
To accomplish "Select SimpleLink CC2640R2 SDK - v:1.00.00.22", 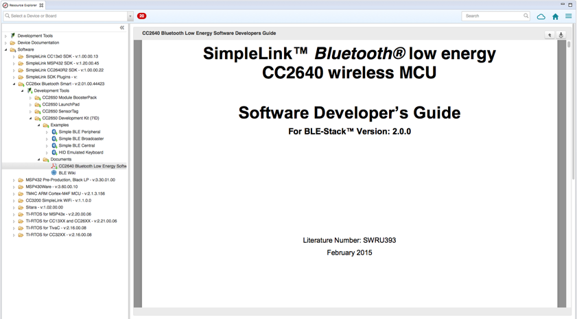I will [x=64, y=70].
